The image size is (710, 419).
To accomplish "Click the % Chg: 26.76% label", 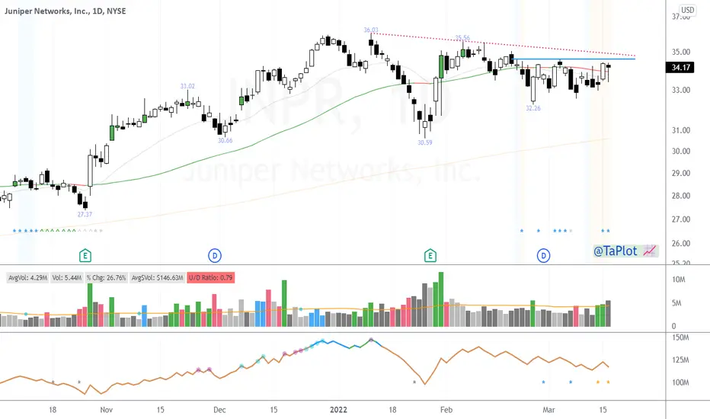I will click(x=107, y=277).
